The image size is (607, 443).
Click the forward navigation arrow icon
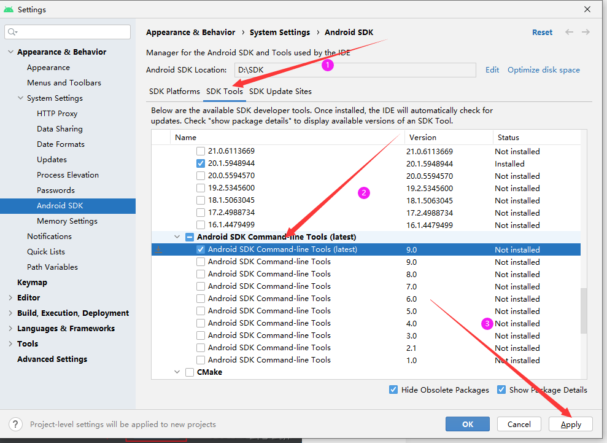[x=586, y=32]
